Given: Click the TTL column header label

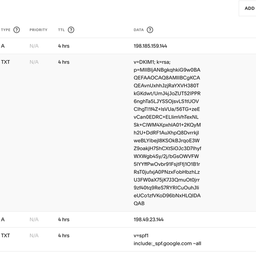Looking at the screenshot, I should (61, 30).
